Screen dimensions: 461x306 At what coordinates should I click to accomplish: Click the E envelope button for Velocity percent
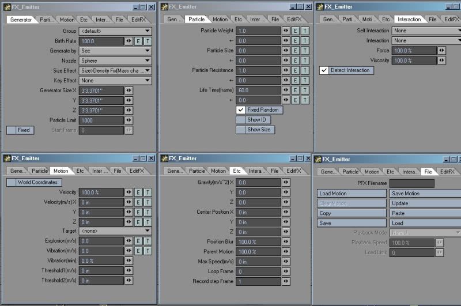[138, 192]
